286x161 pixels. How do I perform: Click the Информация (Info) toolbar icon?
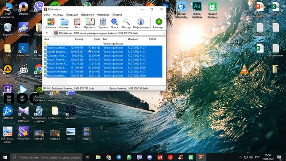pyautogui.click(x=141, y=23)
